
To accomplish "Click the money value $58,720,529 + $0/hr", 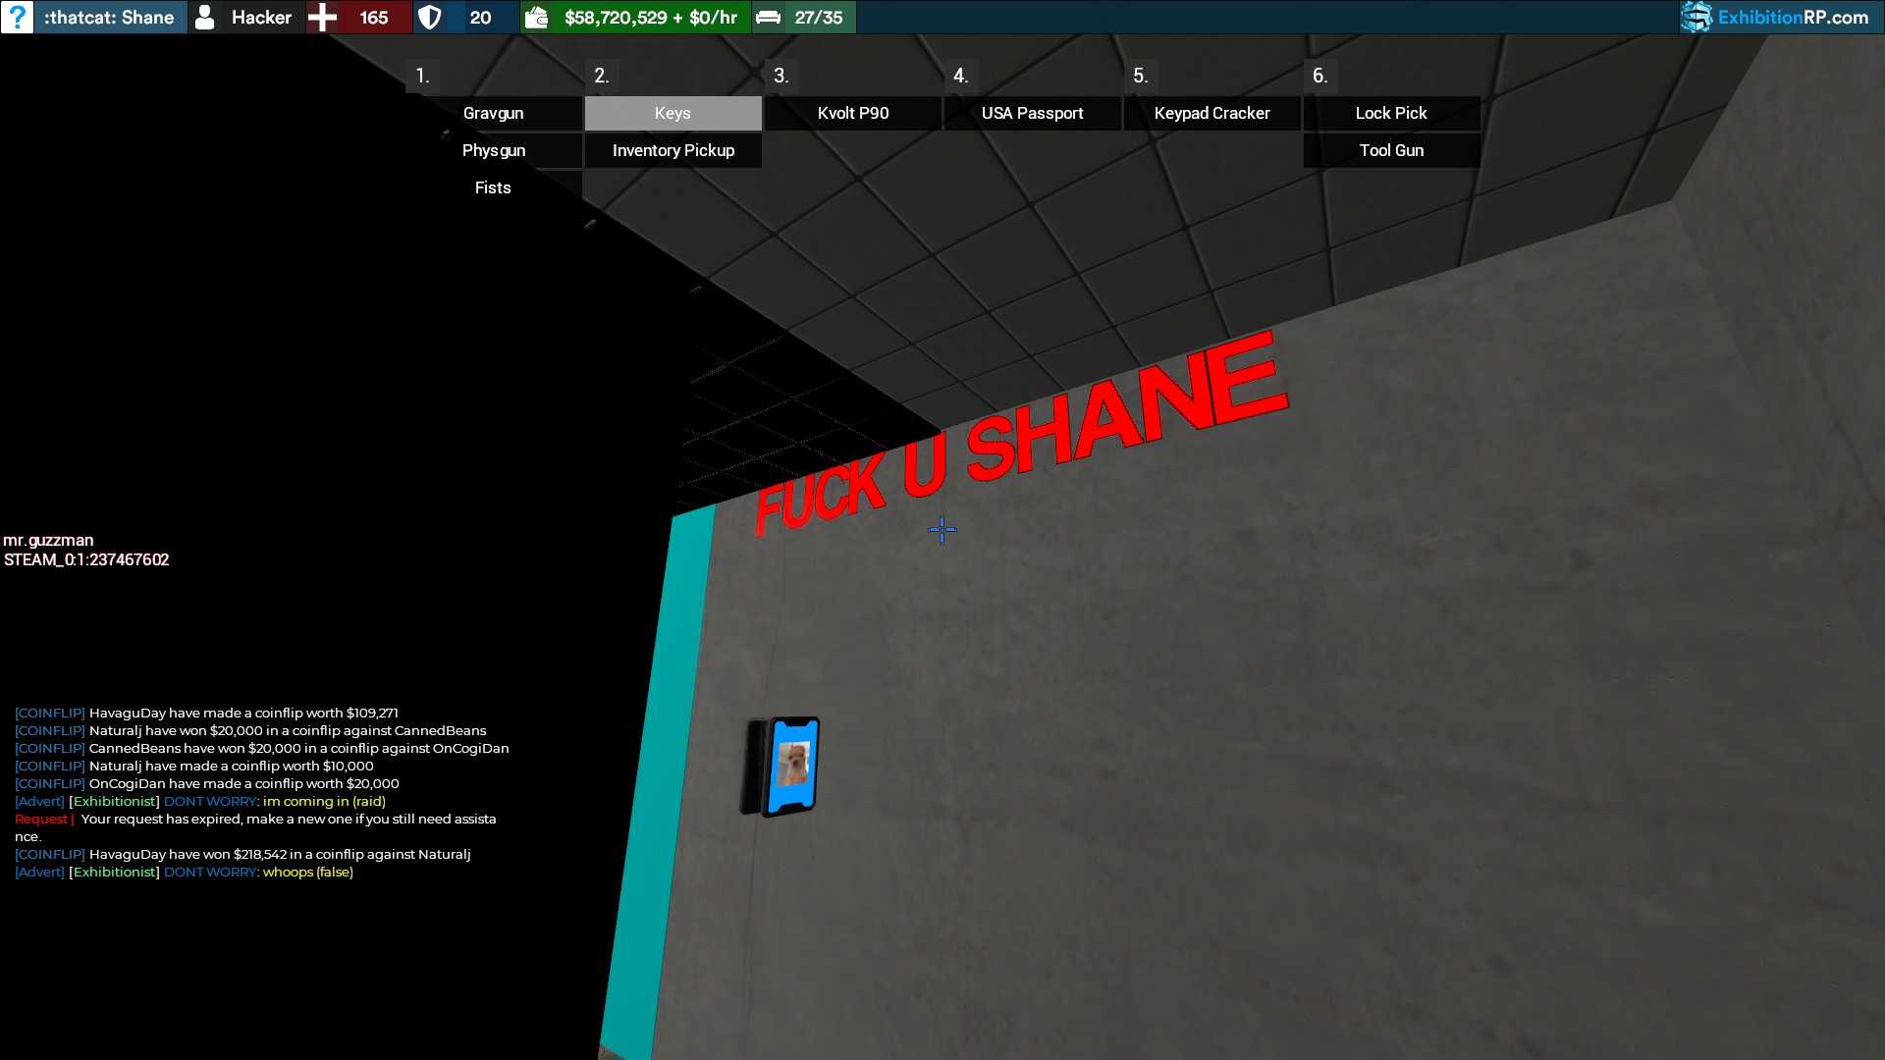I will click(x=651, y=17).
